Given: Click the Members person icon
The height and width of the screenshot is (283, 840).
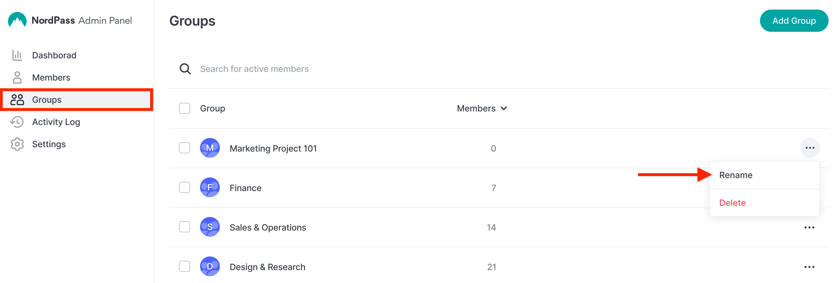Looking at the screenshot, I should click(17, 77).
